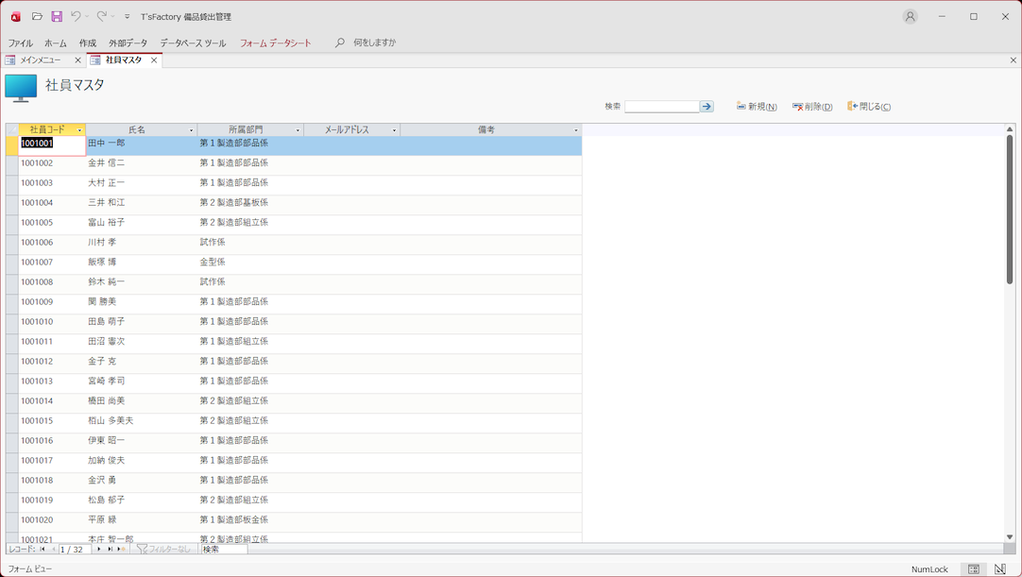Click the blue search arrow button

pos(707,107)
